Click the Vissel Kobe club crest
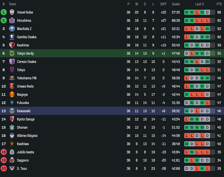 click(x=12, y=12)
